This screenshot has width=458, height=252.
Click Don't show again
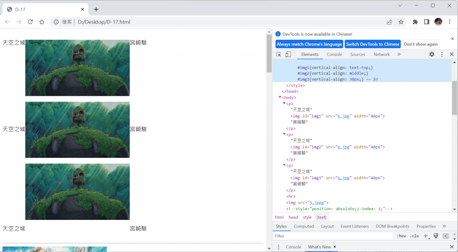coord(420,44)
